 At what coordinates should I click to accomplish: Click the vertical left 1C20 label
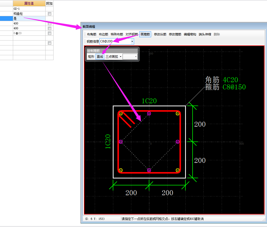tap(108, 142)
